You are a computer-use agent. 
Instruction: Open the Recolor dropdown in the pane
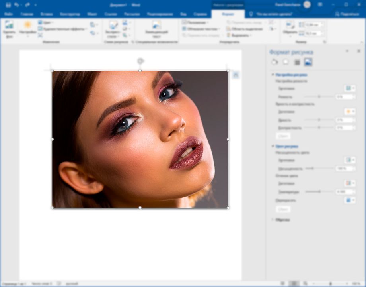pos(350,201)
